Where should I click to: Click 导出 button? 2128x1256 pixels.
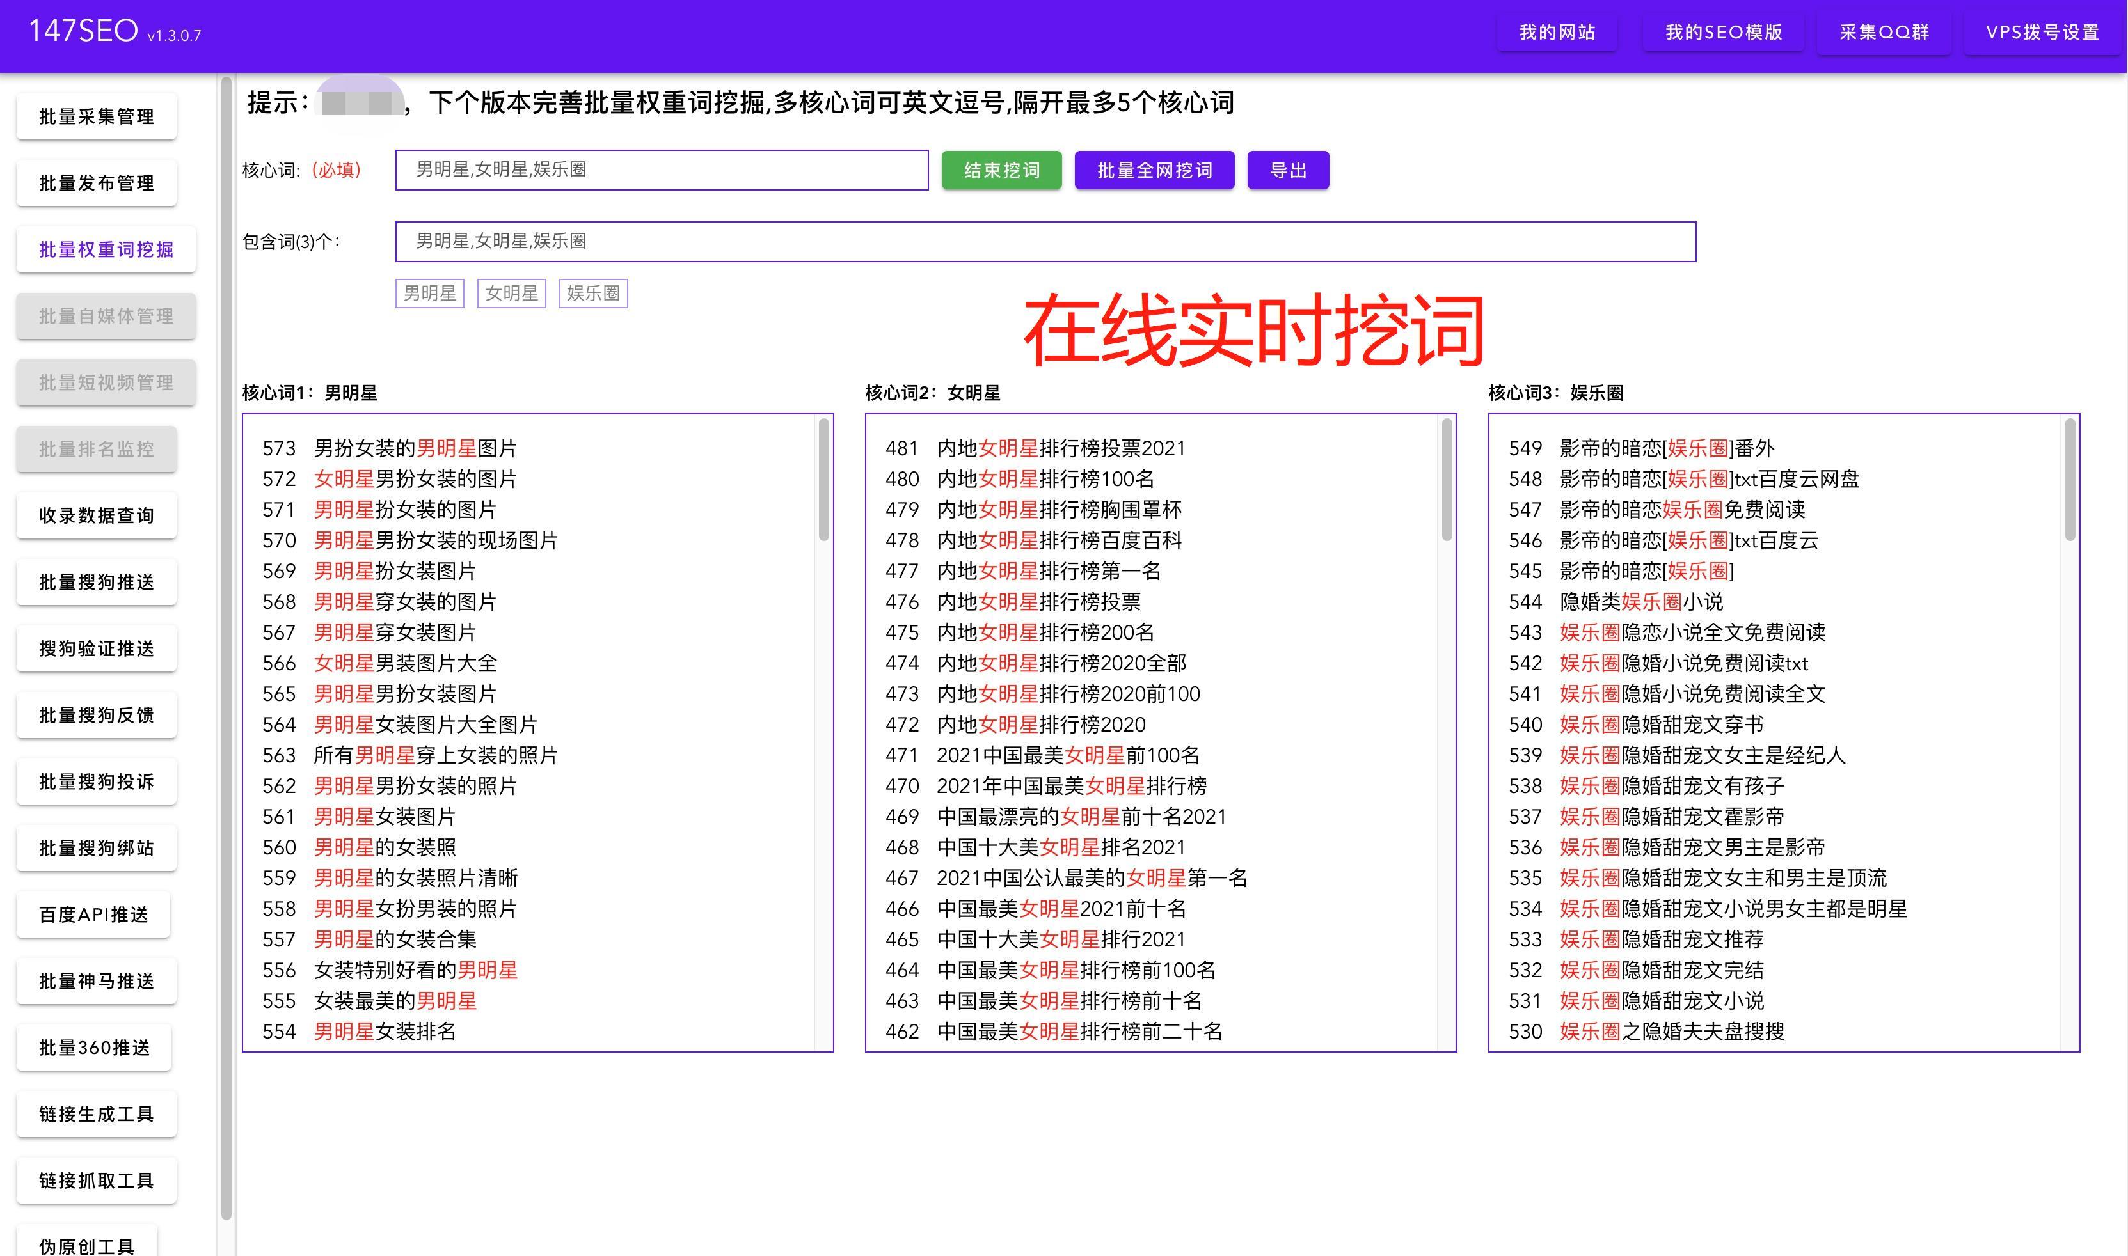[1289, 169]
